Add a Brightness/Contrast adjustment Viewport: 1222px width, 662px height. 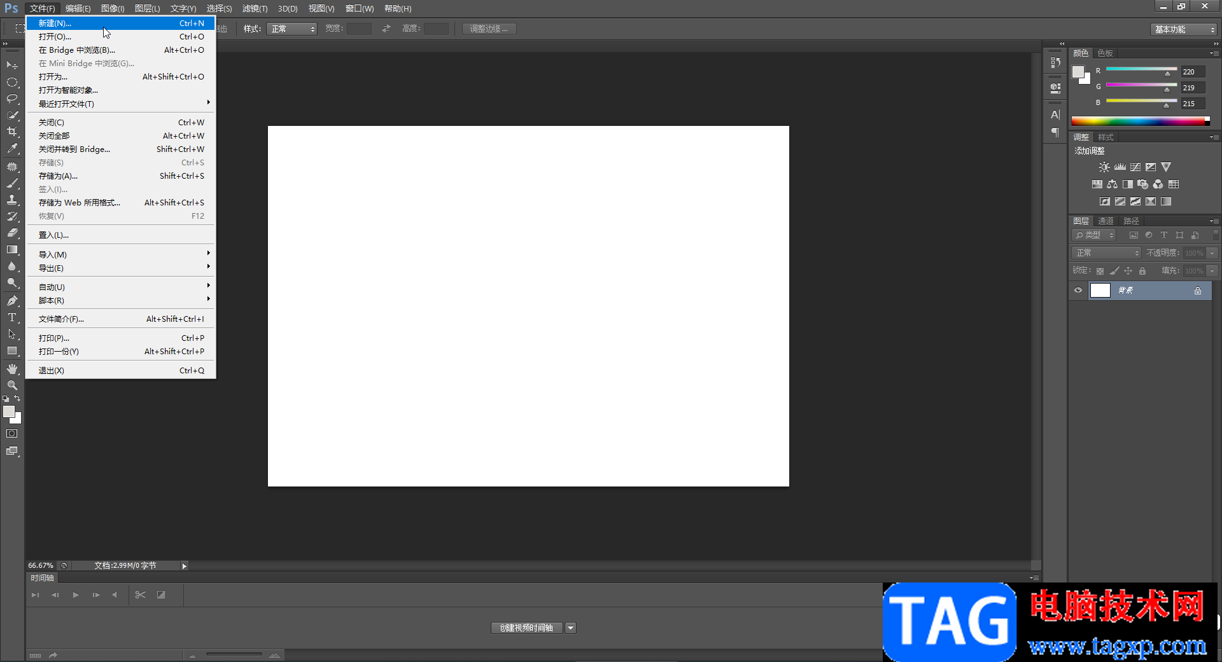(x=1104, y=167)
